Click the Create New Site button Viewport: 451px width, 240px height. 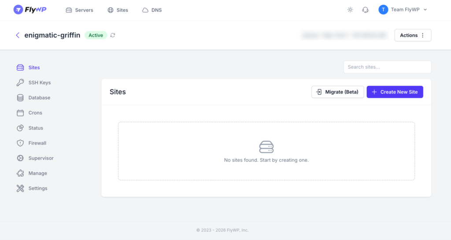point(395,92)
